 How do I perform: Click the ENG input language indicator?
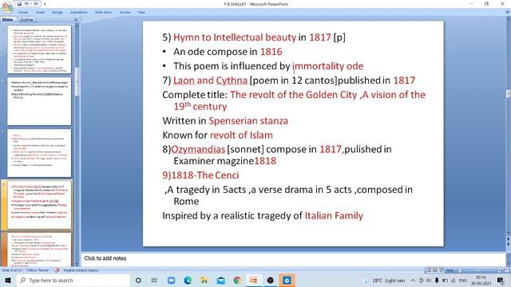click(463, 281)
